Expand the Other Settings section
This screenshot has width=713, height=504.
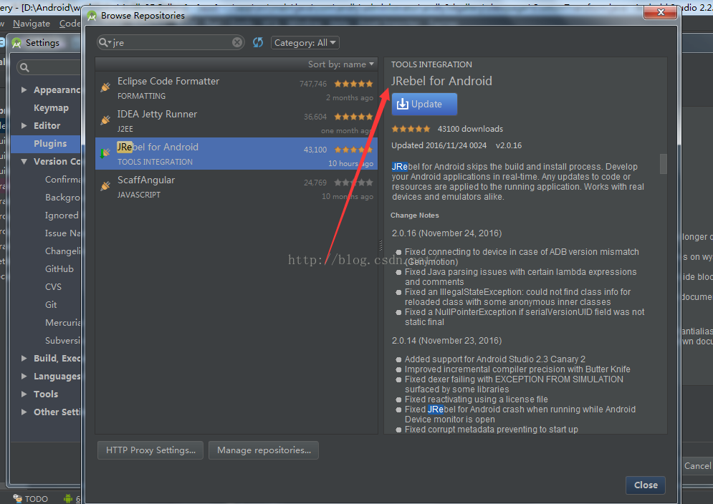[x=24, y=412]
